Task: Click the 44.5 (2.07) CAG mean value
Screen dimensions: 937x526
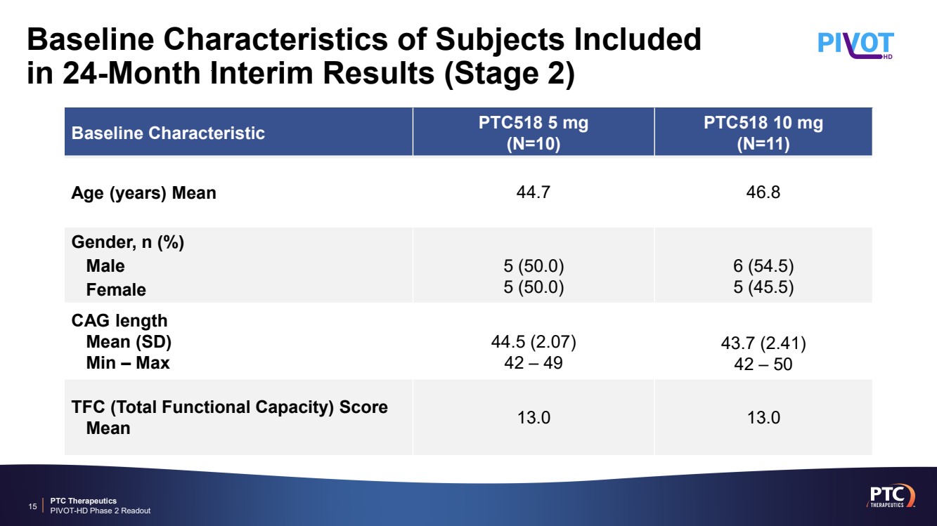Action: (x=534, y=342)
